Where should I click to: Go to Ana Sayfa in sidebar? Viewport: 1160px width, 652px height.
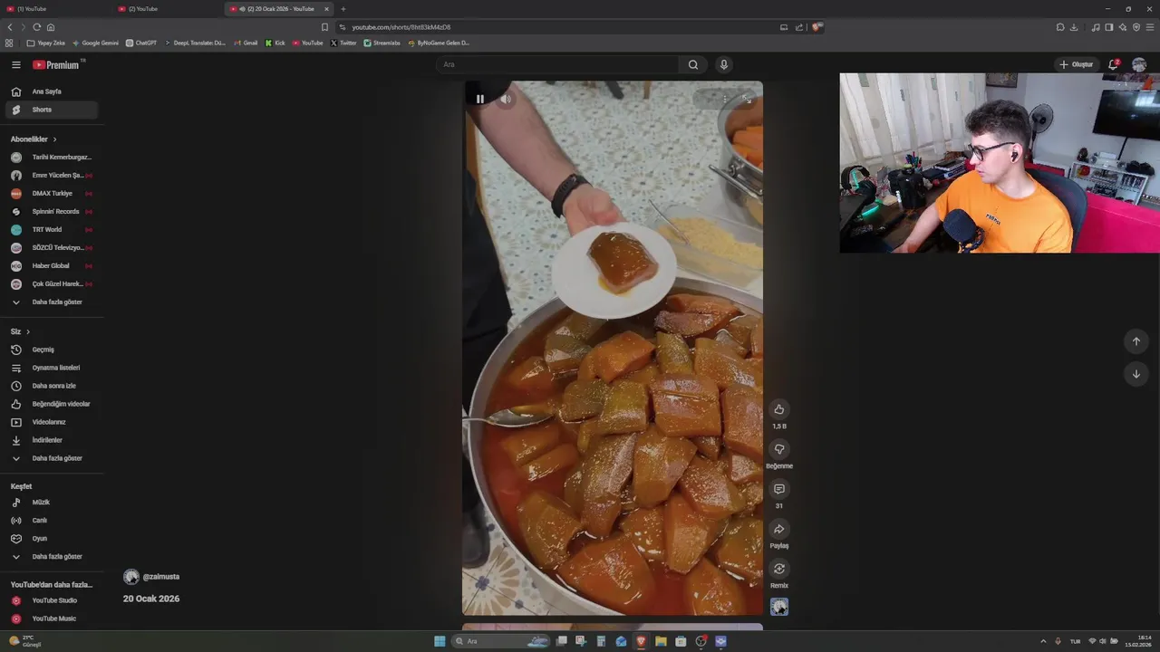(x=52, y=91)
